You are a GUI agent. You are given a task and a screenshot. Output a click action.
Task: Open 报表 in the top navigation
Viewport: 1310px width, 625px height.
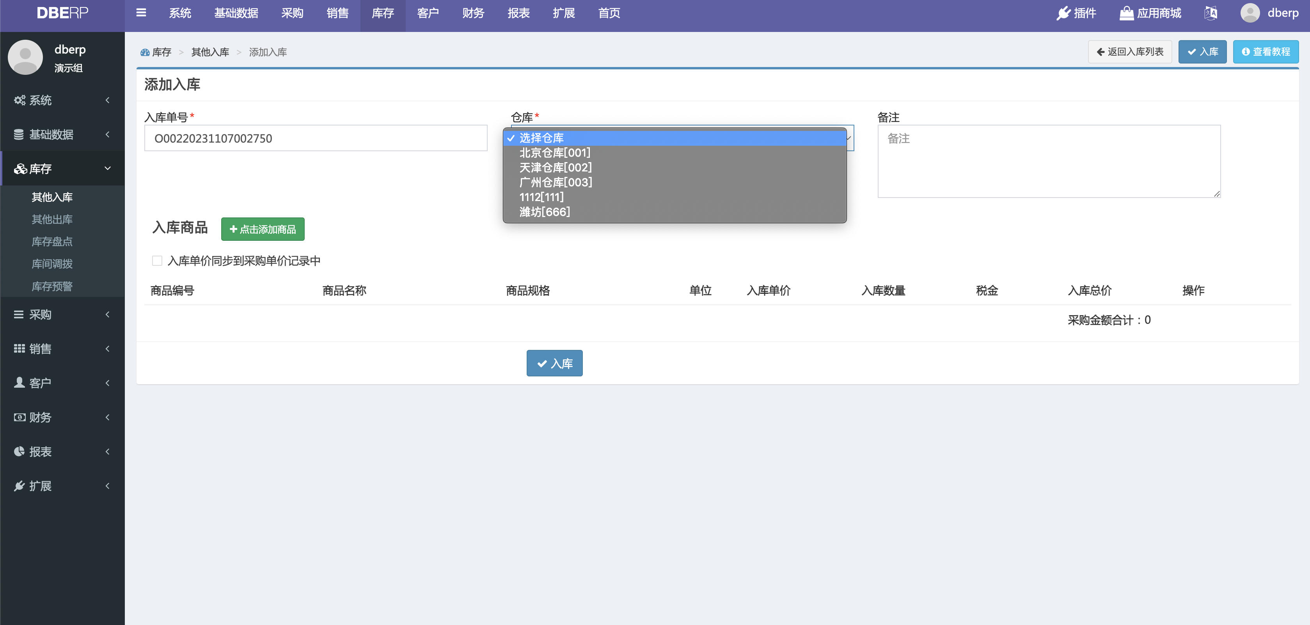(519, 13)
